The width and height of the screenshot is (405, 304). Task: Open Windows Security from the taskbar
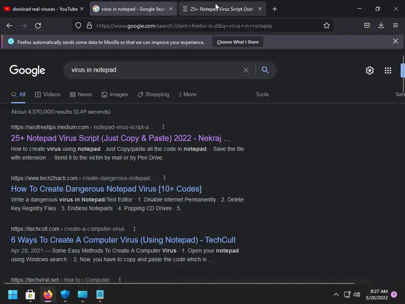[65, 294]
